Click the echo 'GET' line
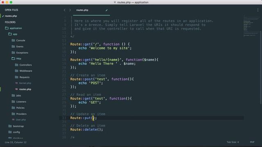Image resolution: width=262 pixels, height=147 pixels. 90,102
